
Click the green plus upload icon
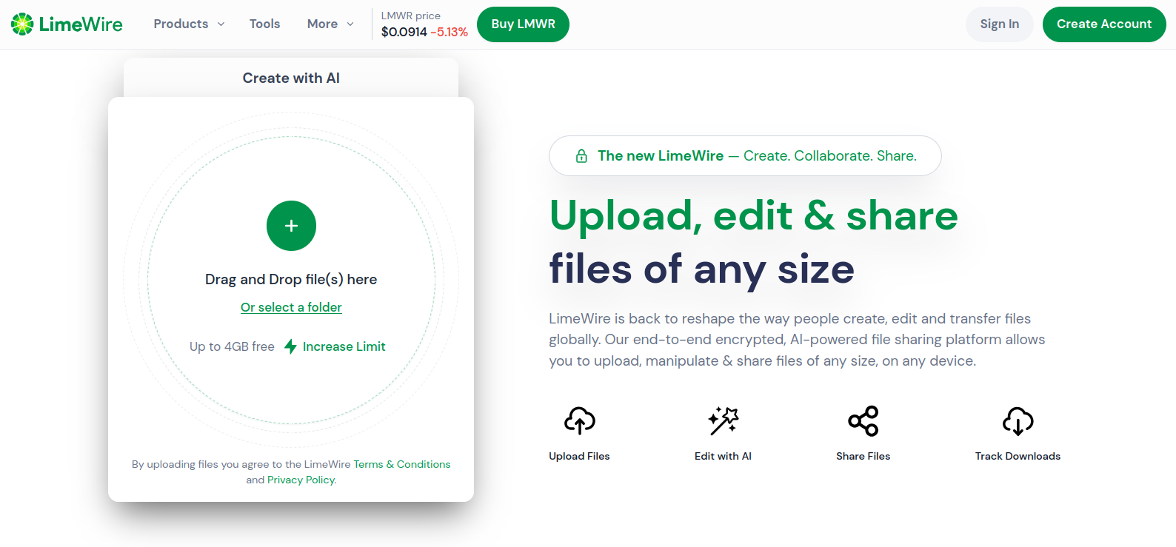pyautogui.click(x=291, y=226)
